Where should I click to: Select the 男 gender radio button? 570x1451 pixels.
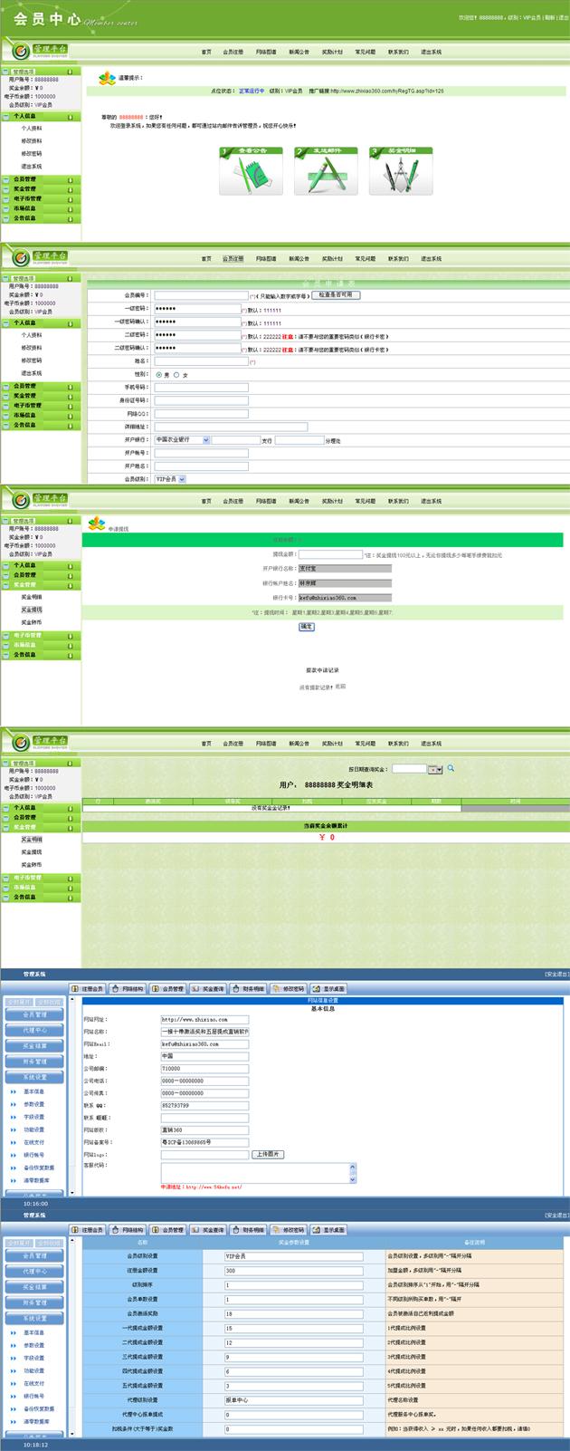pos(159,374)
